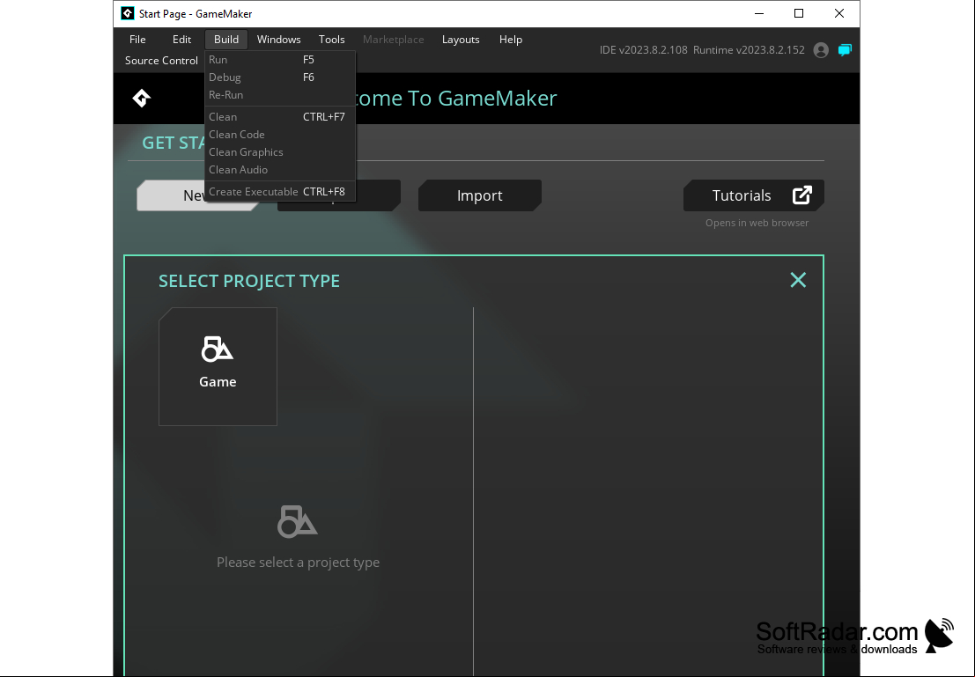Choose Debug from the Build menu
The image size is (975, 677).
click(x=280, y=77)
